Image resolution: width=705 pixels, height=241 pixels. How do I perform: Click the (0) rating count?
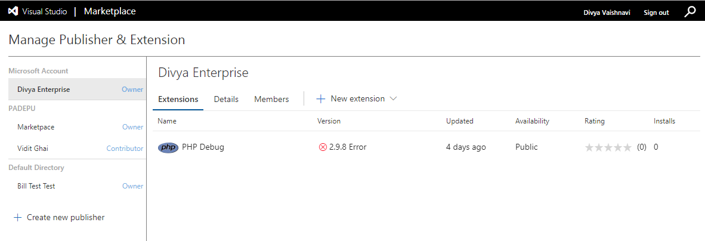(x=642, y=147)
